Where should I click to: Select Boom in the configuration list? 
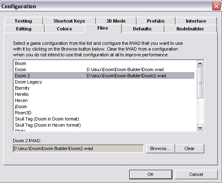pos(104,63)
